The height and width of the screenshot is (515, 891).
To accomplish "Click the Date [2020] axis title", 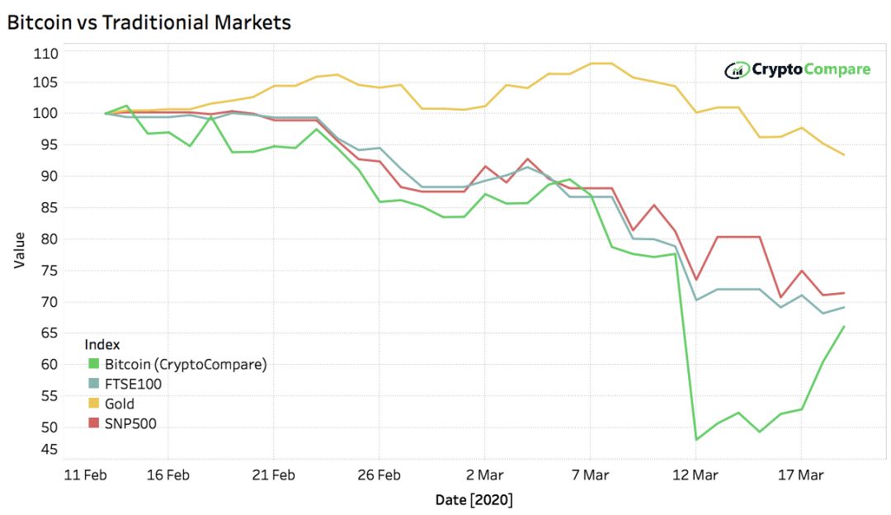I will [474, 500].
